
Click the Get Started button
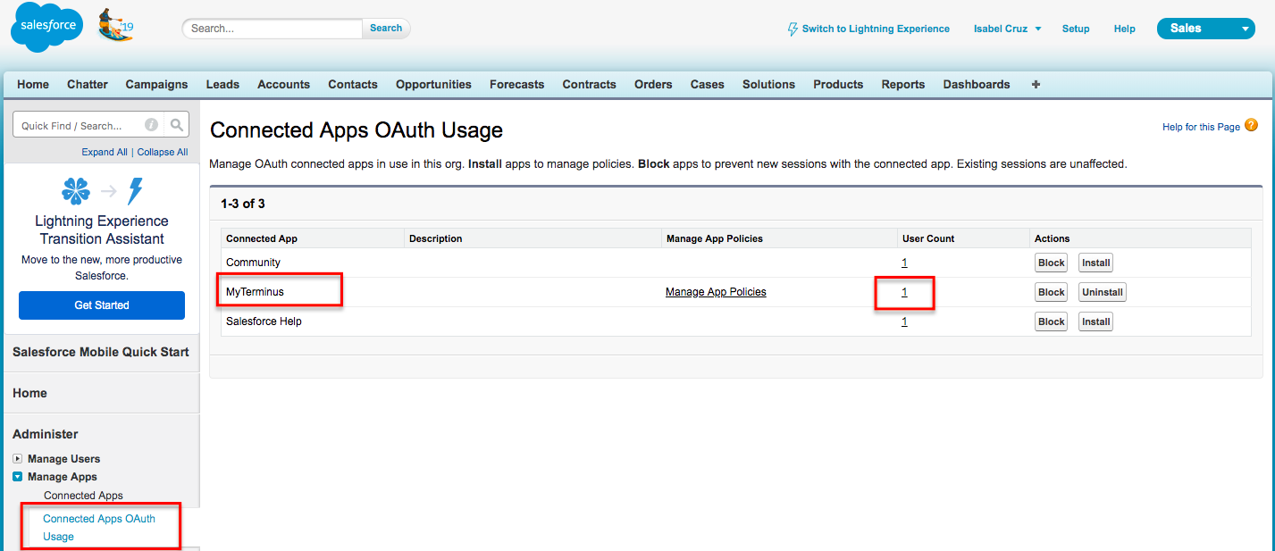[102, 305]
